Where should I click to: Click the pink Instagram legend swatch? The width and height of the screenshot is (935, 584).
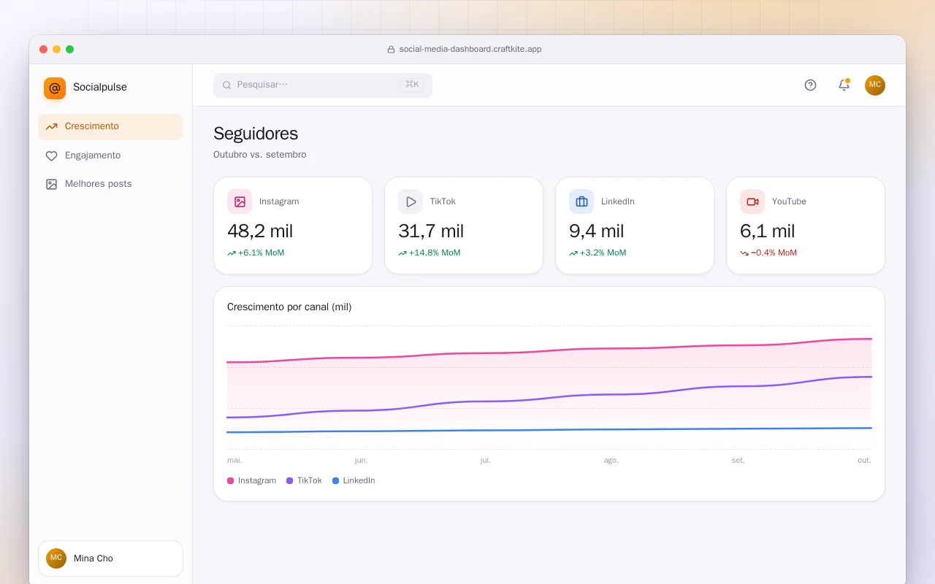(x=231, y=481)
